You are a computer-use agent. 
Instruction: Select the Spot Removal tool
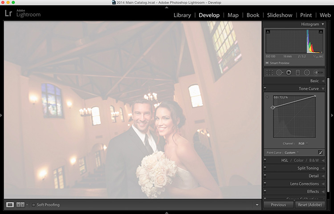(279, 73)
